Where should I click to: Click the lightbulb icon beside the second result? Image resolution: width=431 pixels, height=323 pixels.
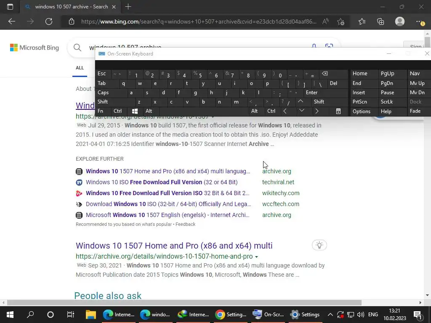pos(319,245)
